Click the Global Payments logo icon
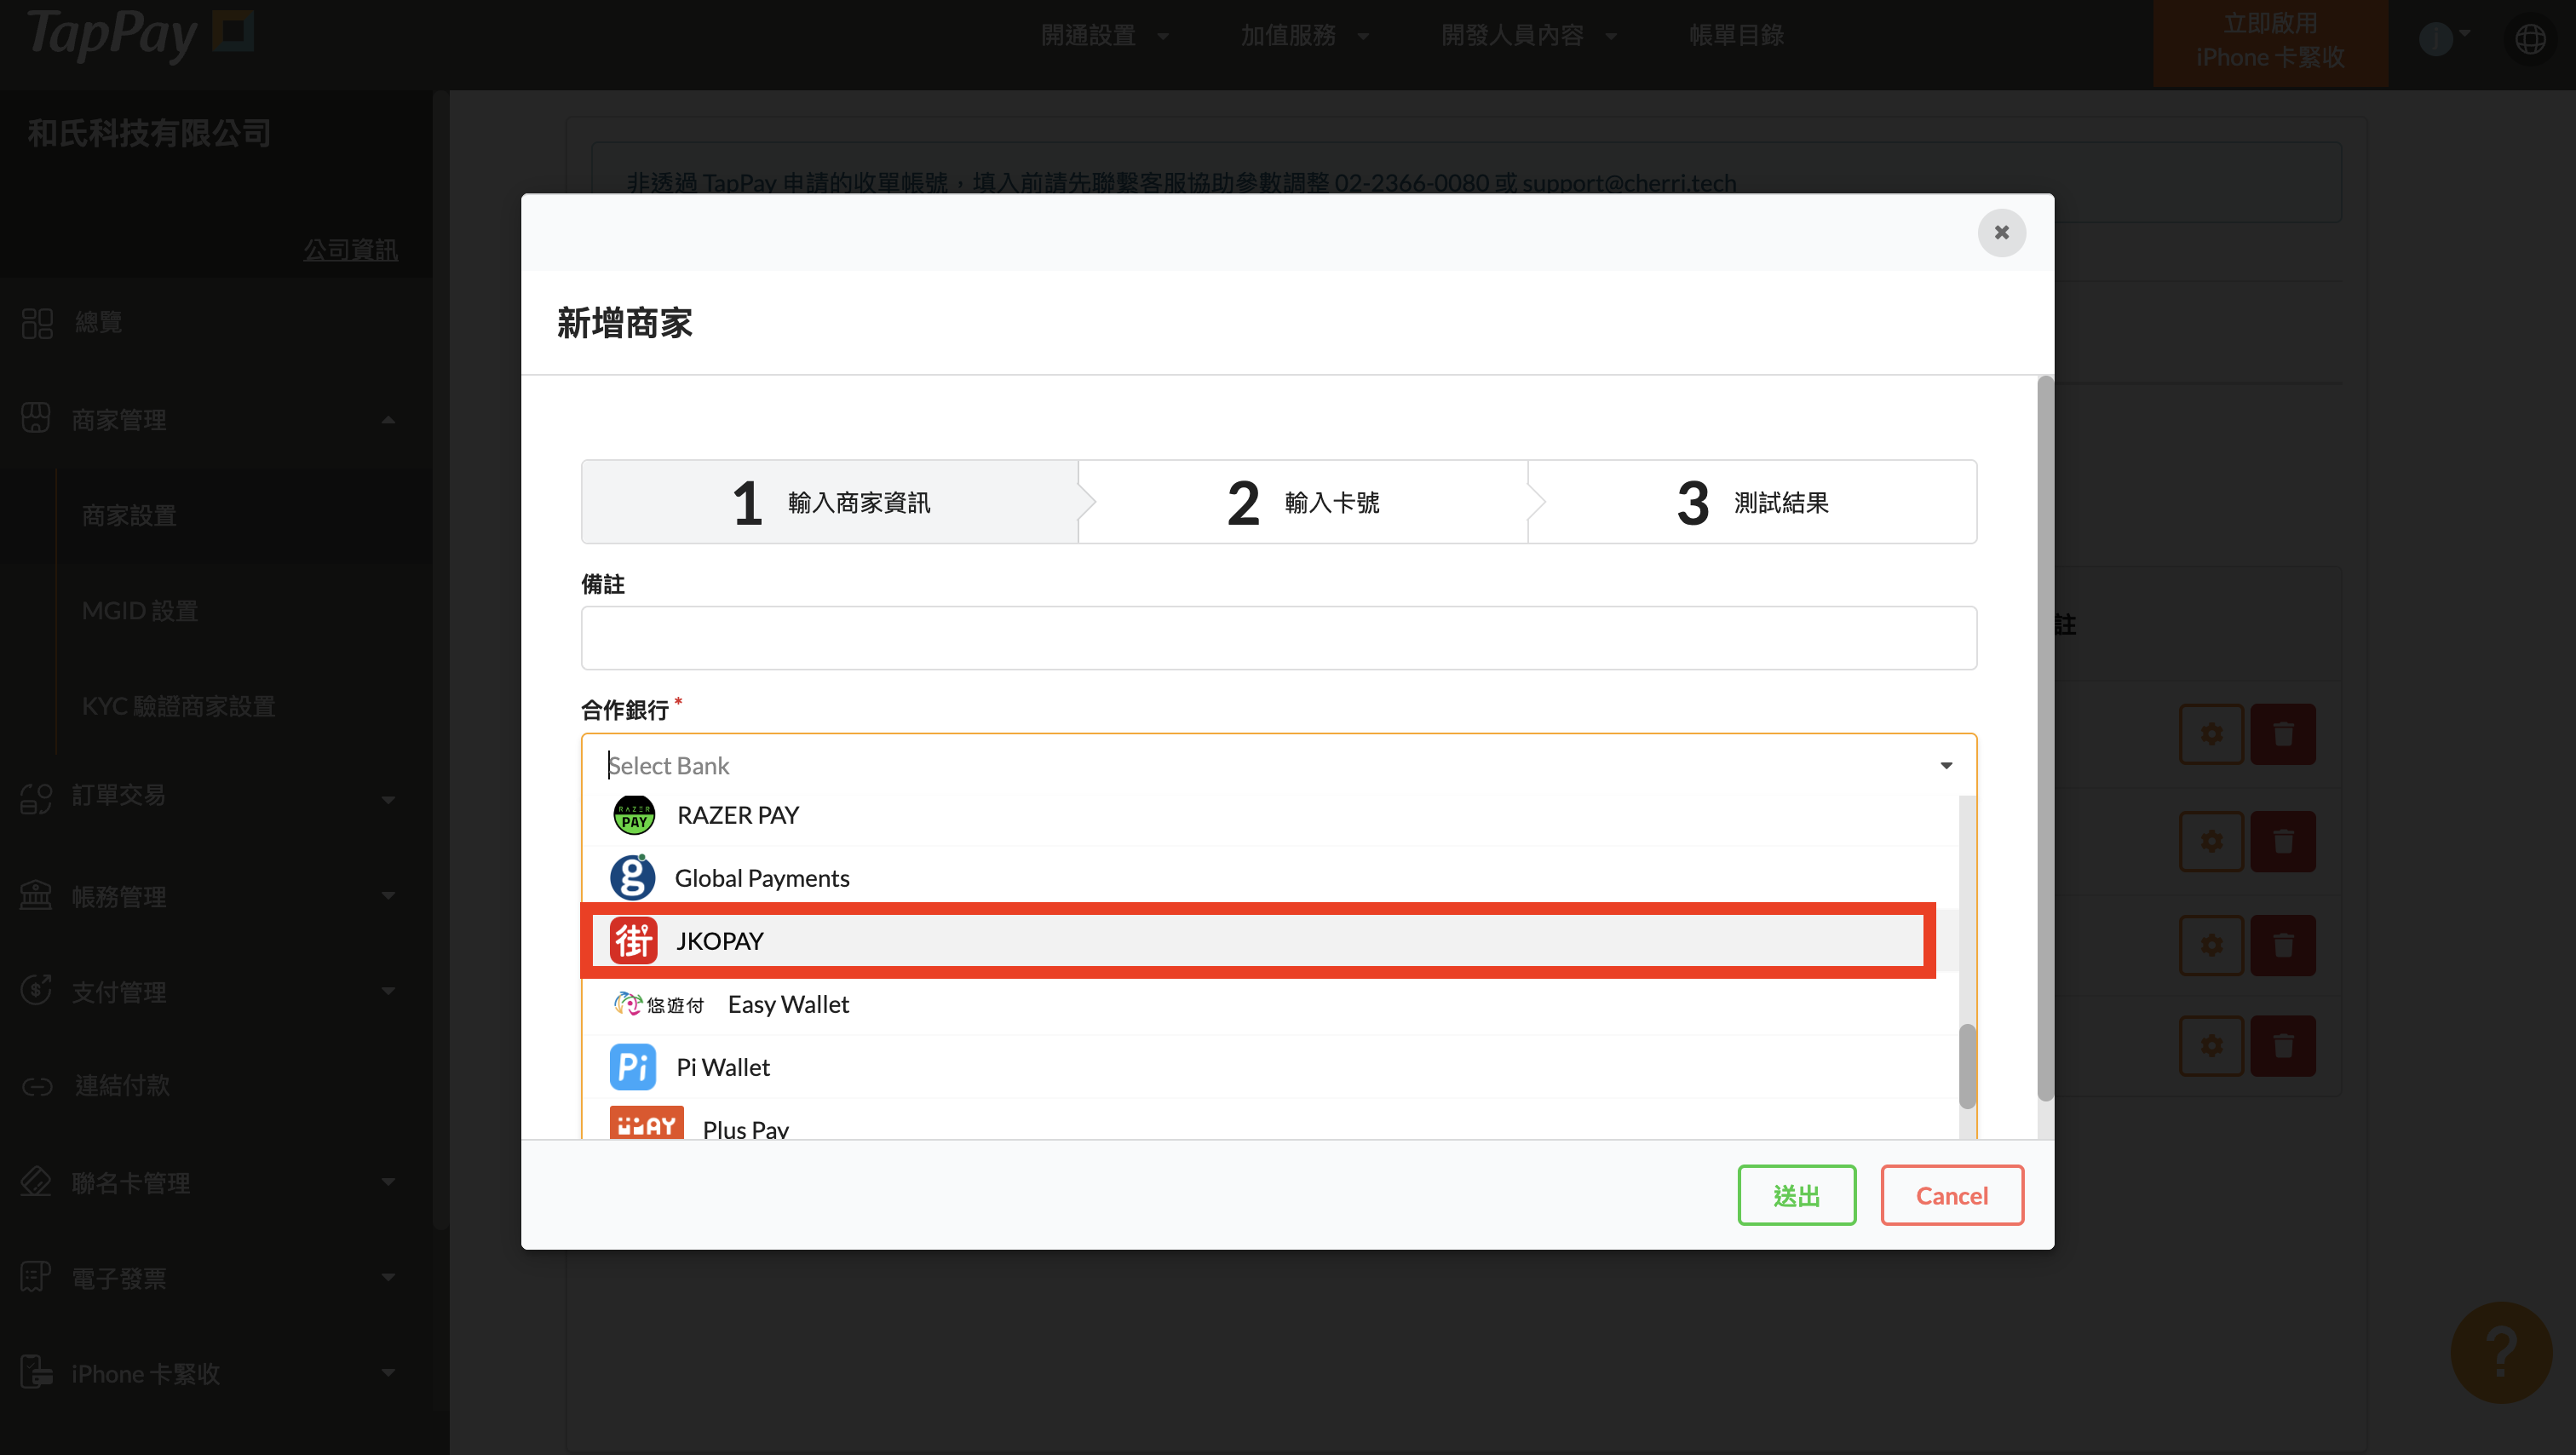Image resolution: width=2576 pixels, height=1455 pixels. coord(632,877)
